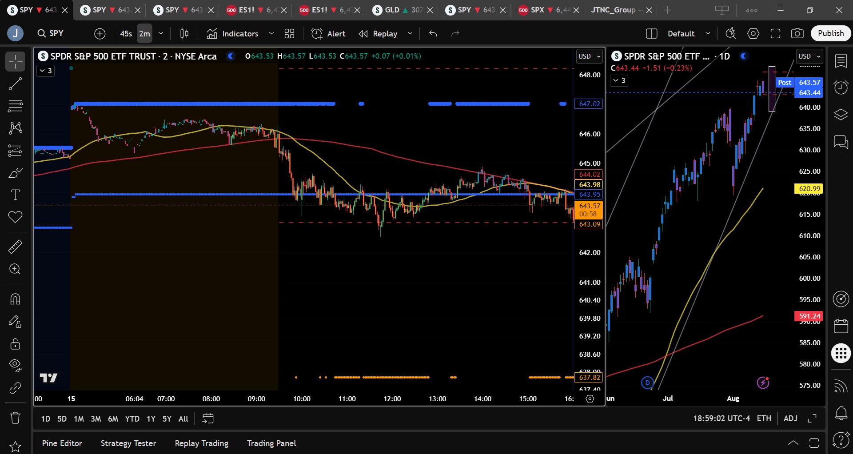This screenshot has height=454, width=853.
Task: Open quick search lightbulb icon
Action: tap(730, 33)
